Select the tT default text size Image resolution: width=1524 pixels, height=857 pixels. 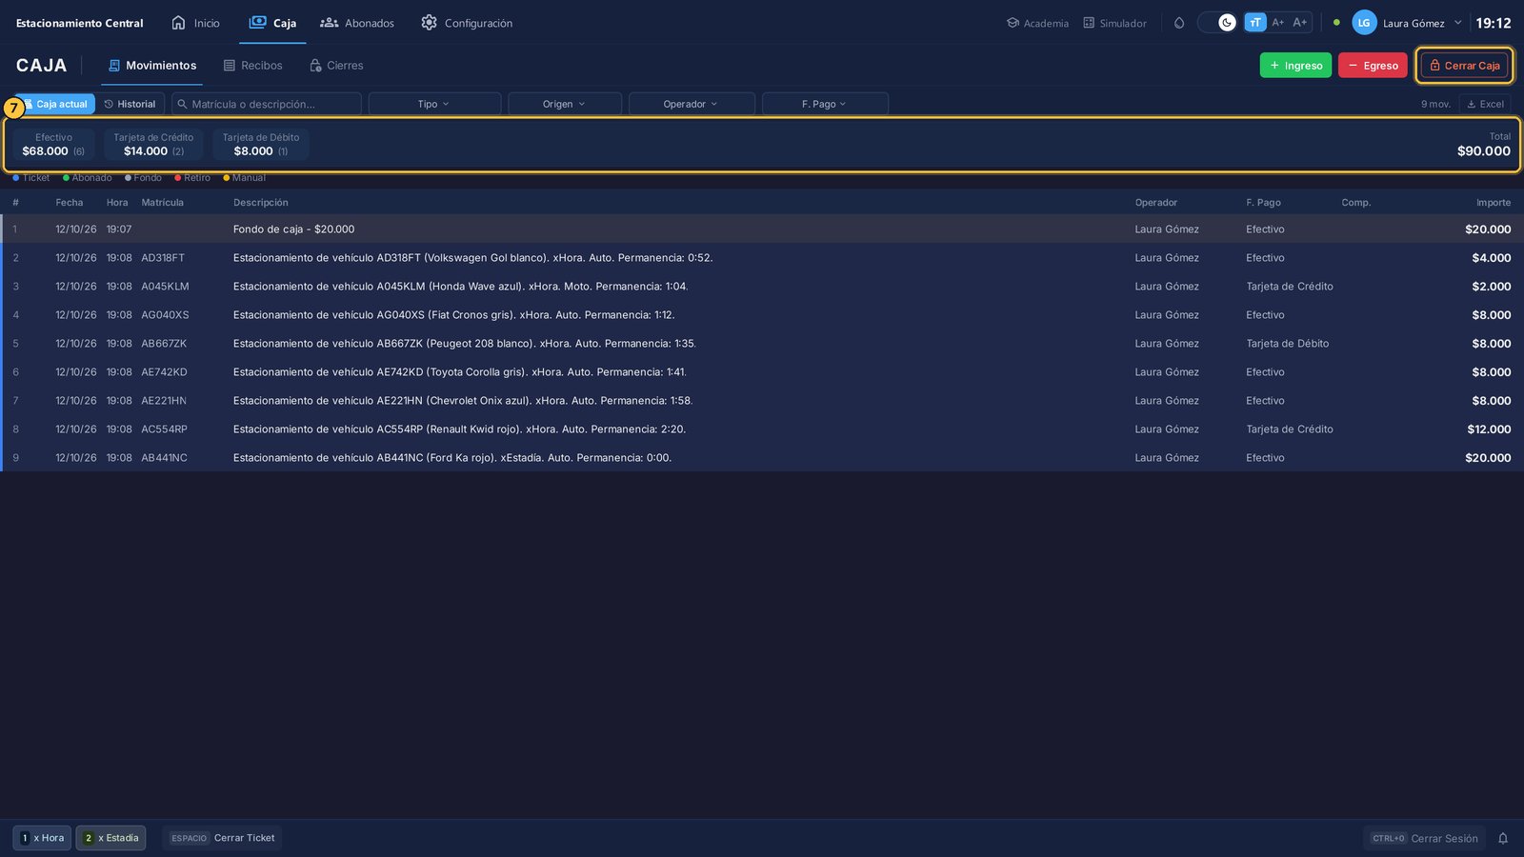coord(1254,23)
